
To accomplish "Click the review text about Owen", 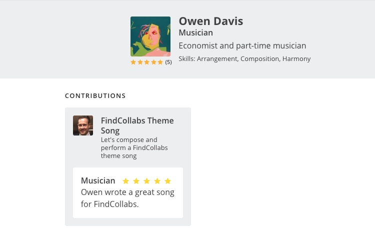I will [127, 198].
